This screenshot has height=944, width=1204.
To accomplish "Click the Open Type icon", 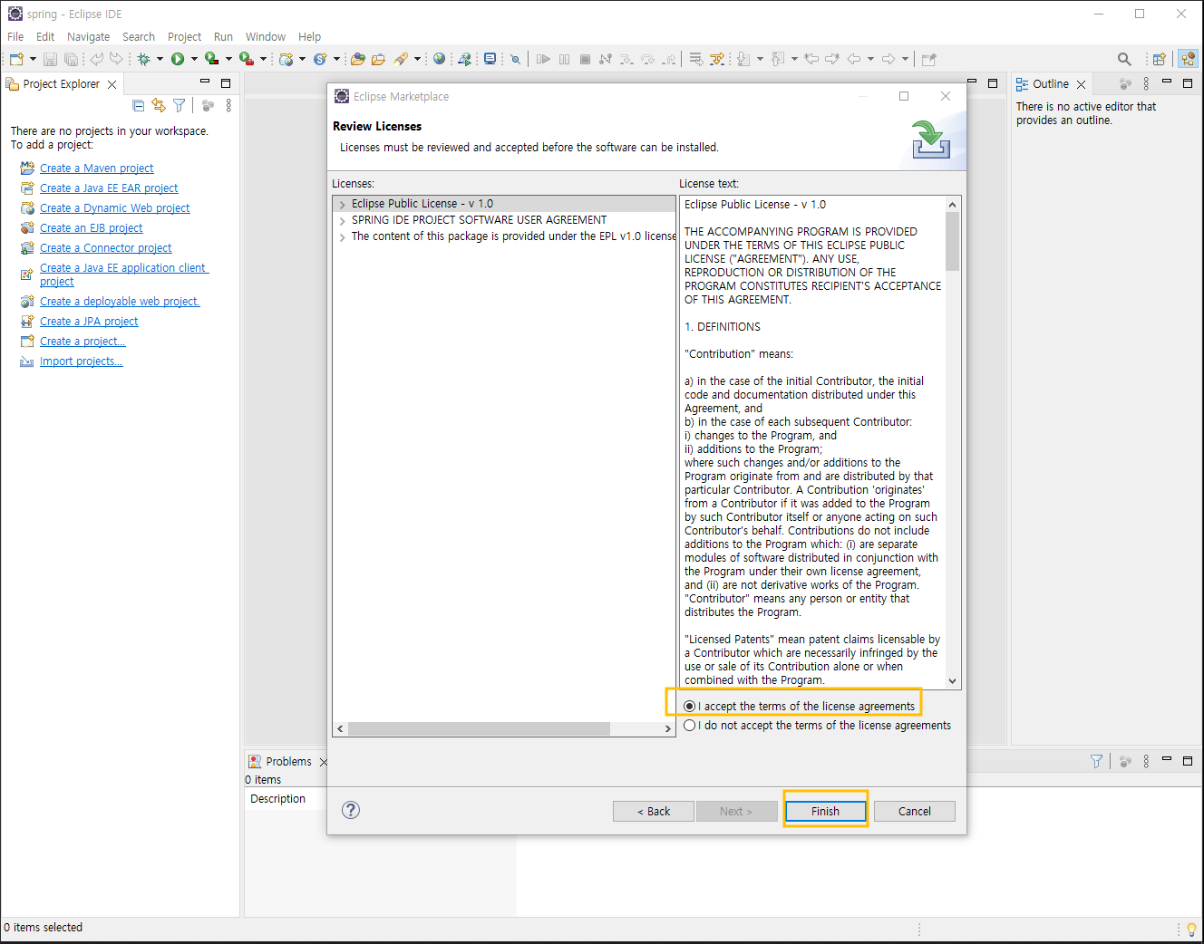I will 358,59.
